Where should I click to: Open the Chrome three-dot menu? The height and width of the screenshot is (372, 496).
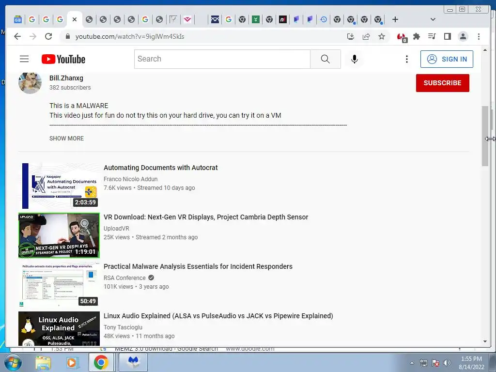(x=479, y=36)
